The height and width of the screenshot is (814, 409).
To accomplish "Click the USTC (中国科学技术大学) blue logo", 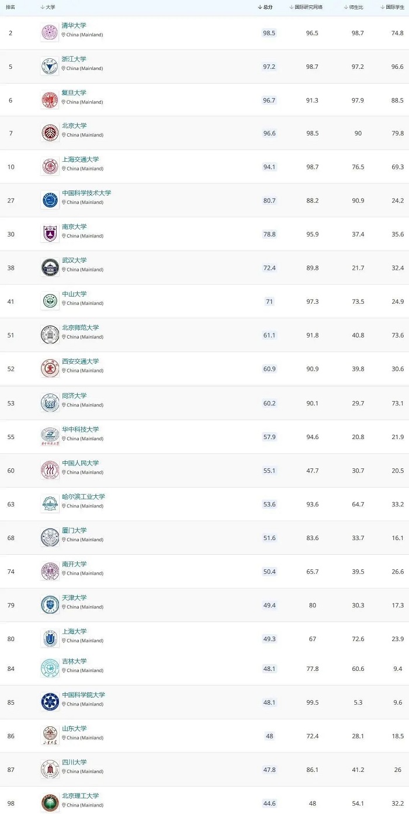I will point(50,200).
